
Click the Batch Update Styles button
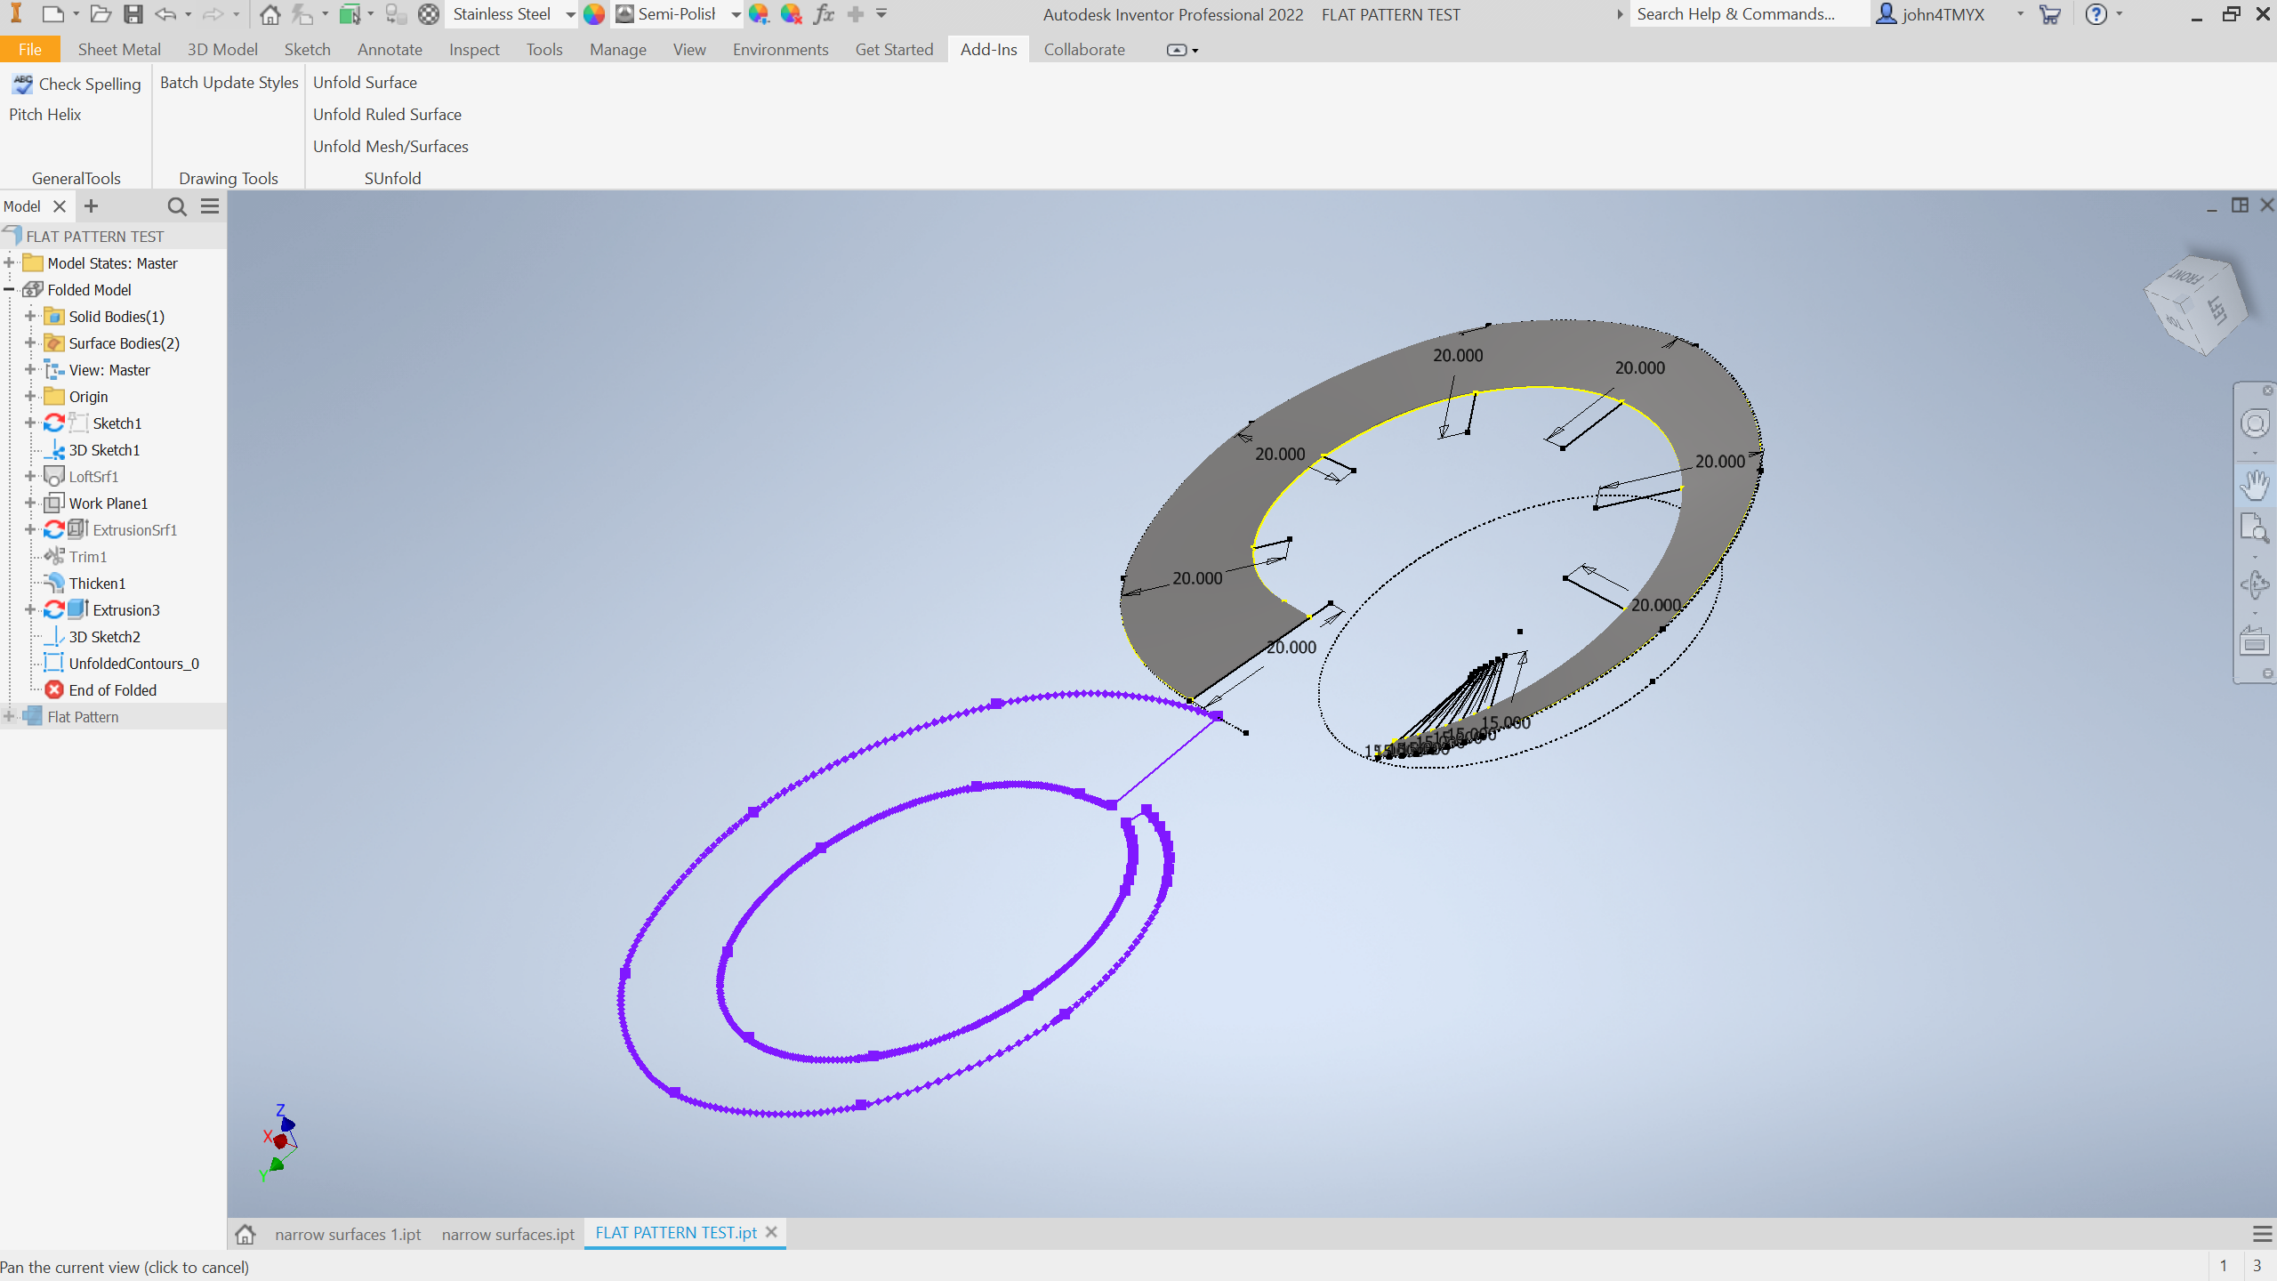pyautogui.click(x=229, y=83)
